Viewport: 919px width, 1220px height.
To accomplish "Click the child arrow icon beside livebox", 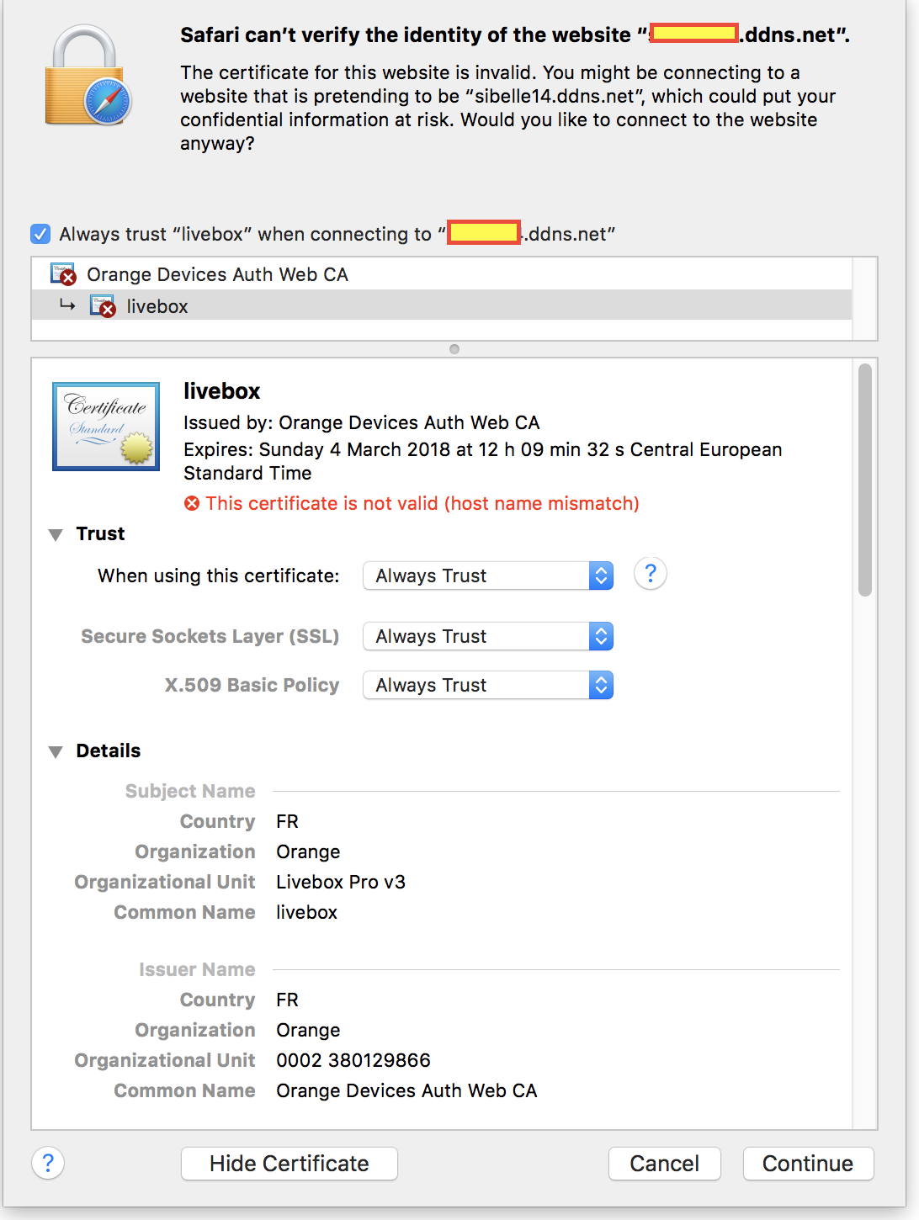I will (x=67, y=305).
